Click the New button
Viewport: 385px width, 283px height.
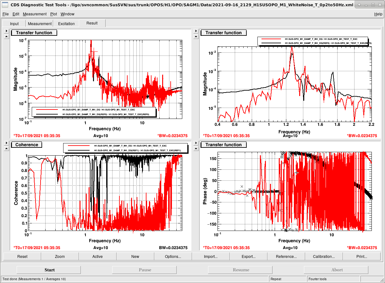pyautogui.click(x=135, y=256)
